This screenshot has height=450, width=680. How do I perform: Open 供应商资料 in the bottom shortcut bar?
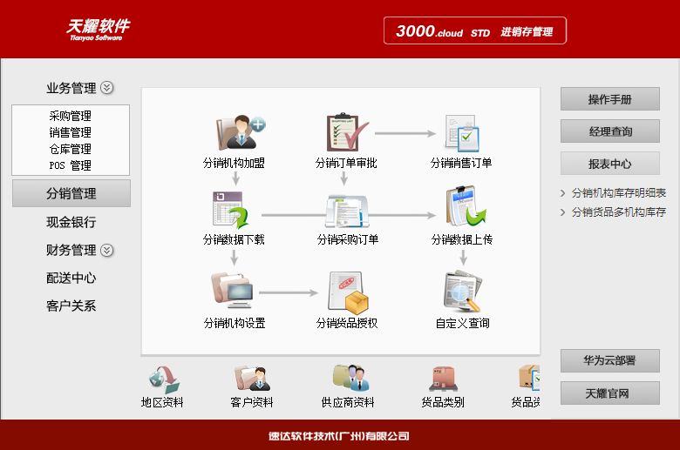tap(348, 379)
